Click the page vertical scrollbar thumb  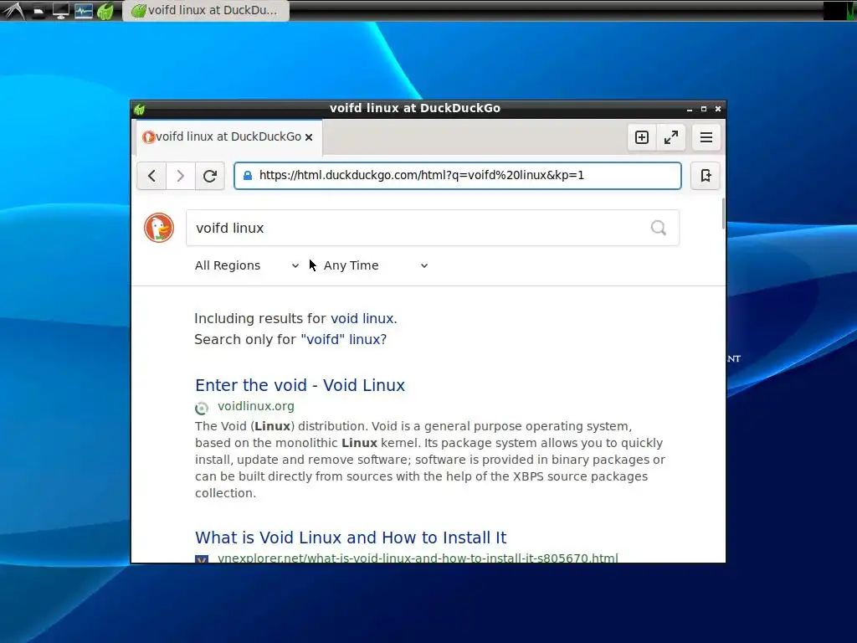click(x=723, y=214)
